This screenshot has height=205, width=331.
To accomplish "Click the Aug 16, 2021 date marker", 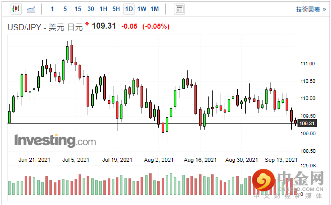I will 200,160.
